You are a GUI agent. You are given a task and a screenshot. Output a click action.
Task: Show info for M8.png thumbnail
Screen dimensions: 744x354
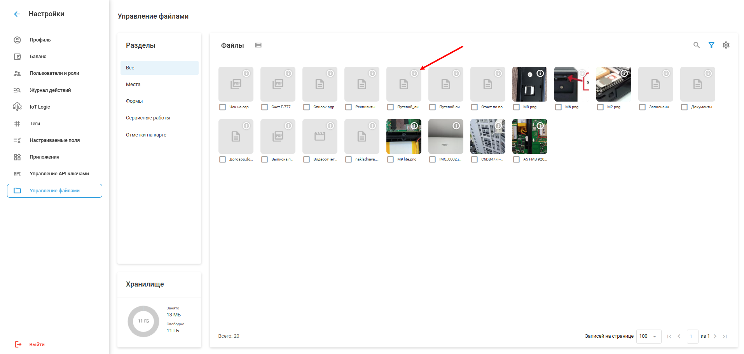coord(540,73)
